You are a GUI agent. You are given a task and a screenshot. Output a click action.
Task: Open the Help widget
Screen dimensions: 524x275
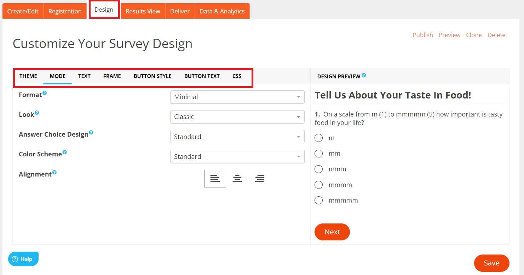click(x=23, y=259)
